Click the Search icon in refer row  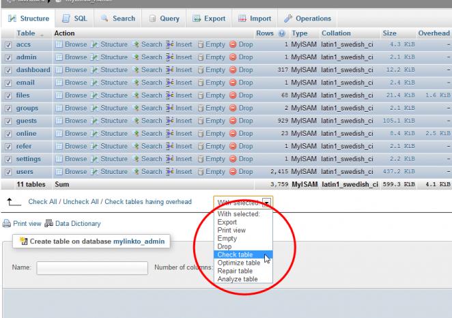click(x=136, y=146)
